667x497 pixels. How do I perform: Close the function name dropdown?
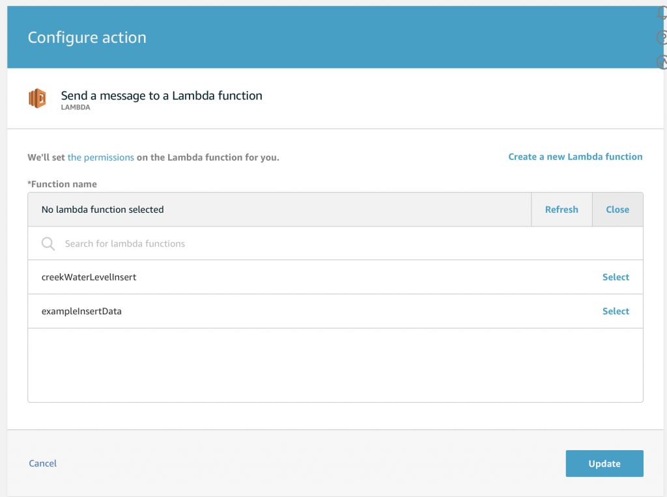click(x=617, y=209)
